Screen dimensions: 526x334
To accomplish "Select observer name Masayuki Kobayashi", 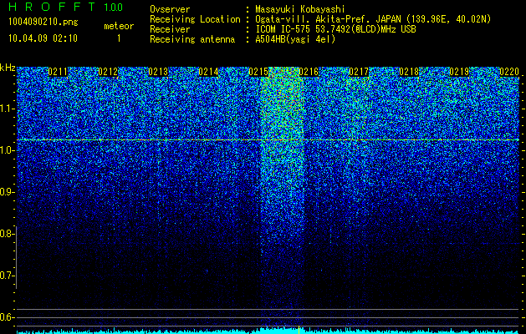I will (x=300, y=9).
